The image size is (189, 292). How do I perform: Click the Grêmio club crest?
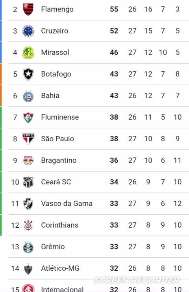[x=28, y=247]
